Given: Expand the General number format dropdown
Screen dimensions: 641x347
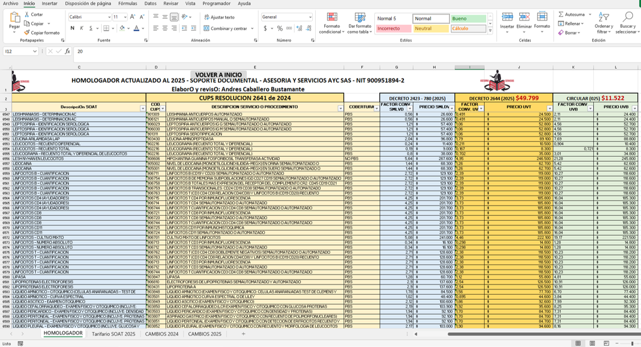Looking at the screenshot, I should click(310, 17).
